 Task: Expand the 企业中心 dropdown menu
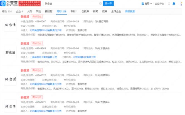point(161,4)
